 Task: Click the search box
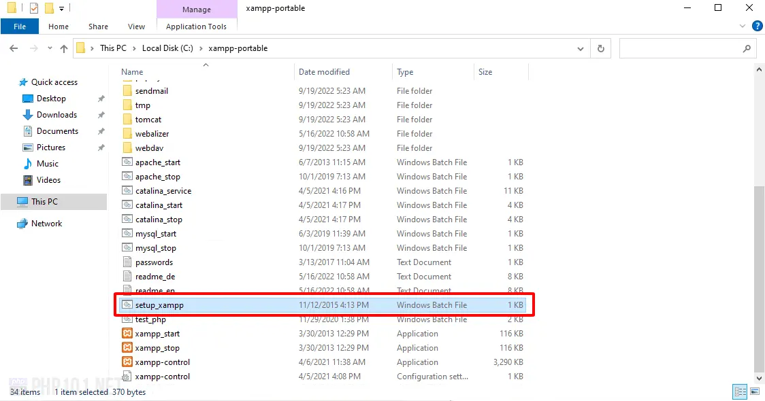tap(687, 48)
